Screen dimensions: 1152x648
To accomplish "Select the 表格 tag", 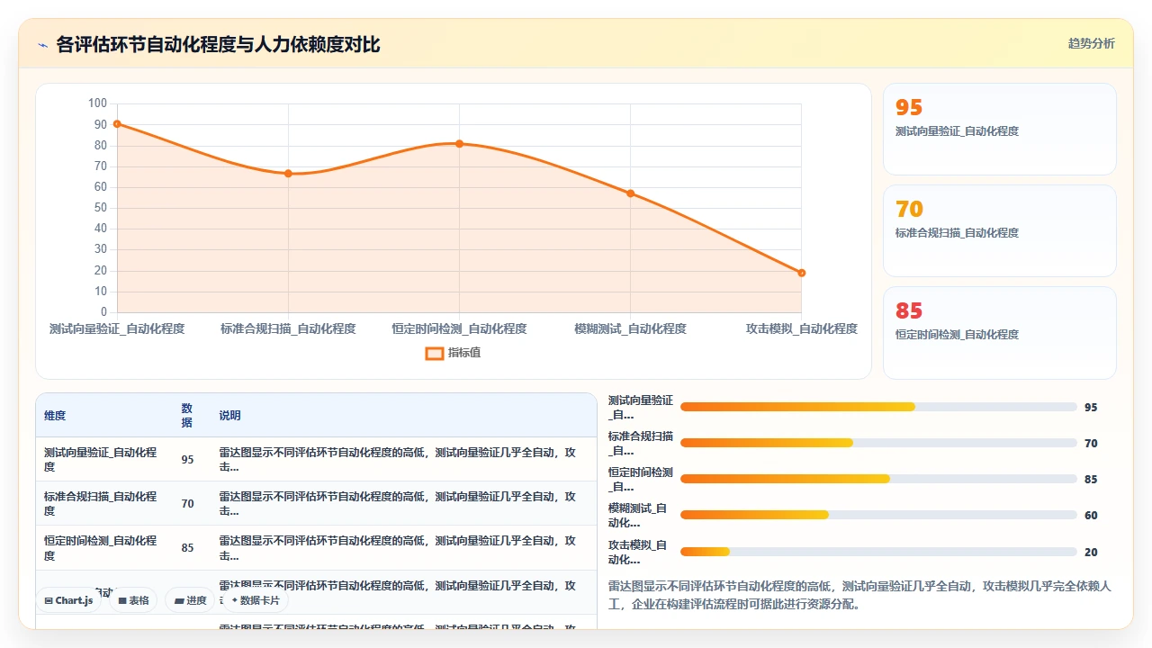I will (x=134, y=600).
